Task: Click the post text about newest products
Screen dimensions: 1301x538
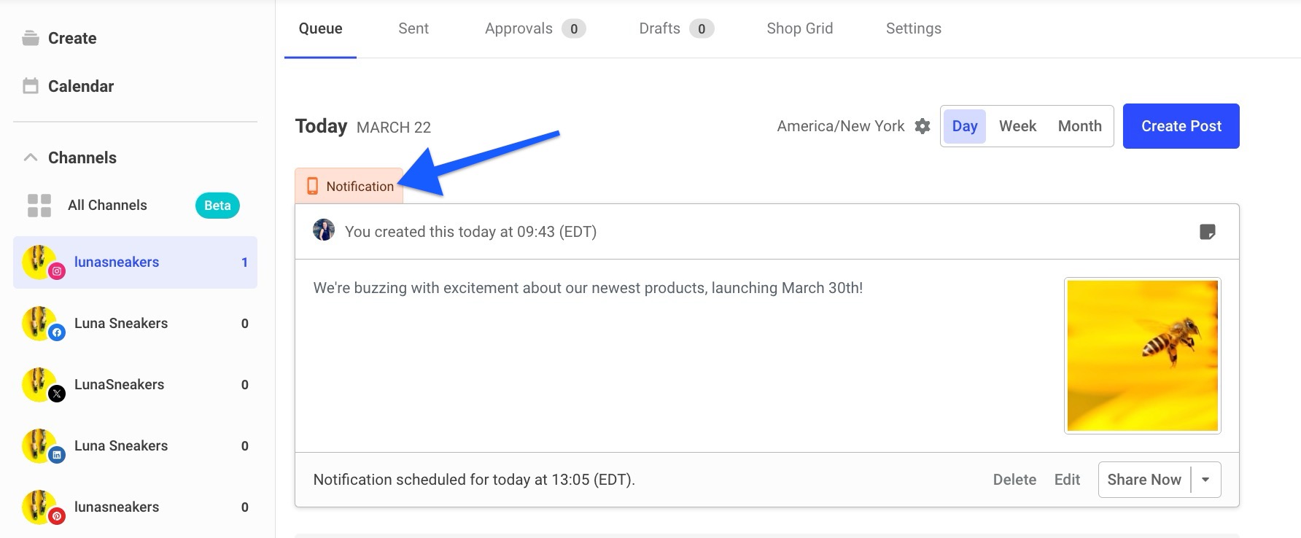Action: pos(588,288)
